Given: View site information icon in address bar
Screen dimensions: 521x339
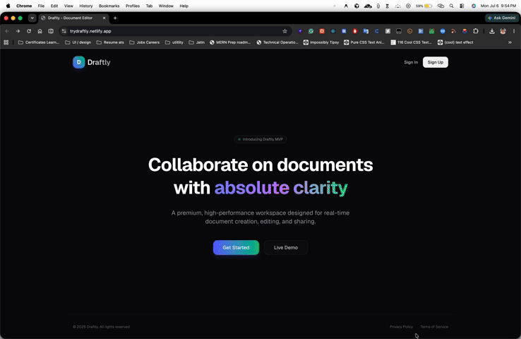Looking at the screenshot, I should (64, 31).
